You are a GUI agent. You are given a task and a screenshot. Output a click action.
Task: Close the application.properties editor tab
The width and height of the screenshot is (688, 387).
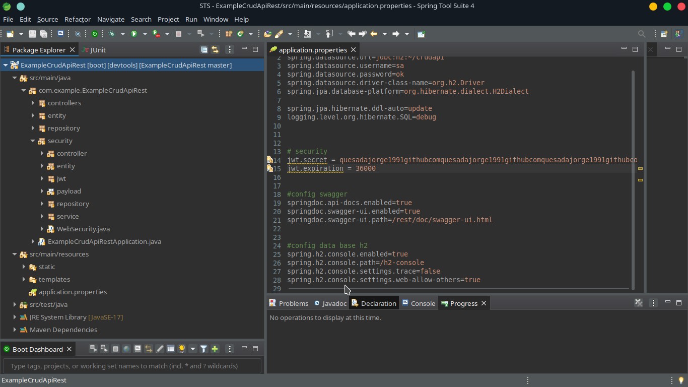tap(353, 49)
